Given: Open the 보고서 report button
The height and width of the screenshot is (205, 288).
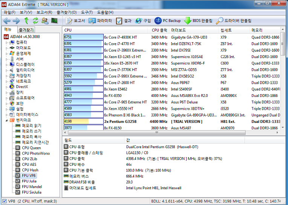Looking at the screenshot, I should point(75,21).
